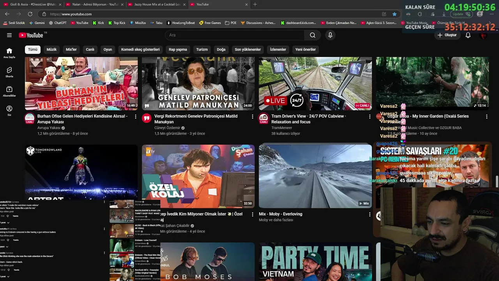Select the Turizm filter chip
This screenshot has width=499, height=281.
(202, 50)
